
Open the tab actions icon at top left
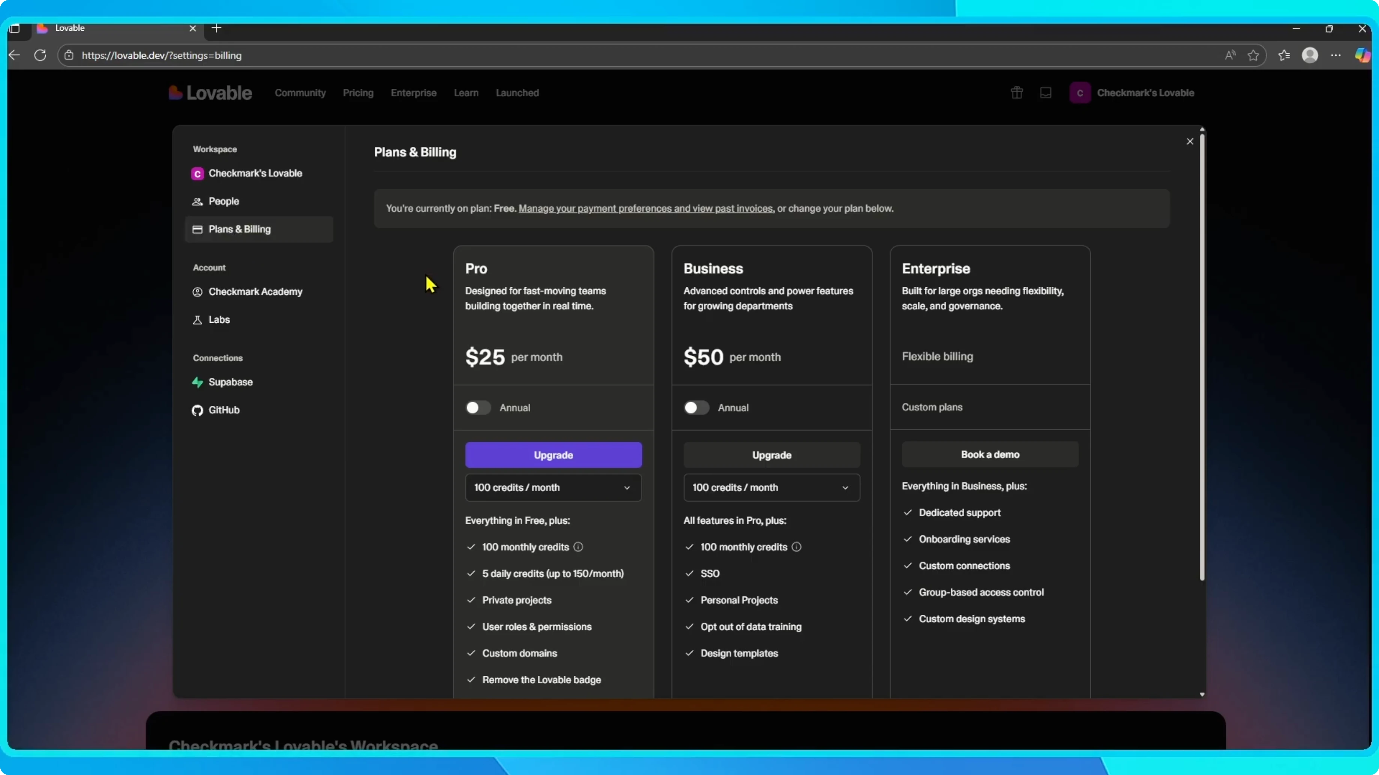tap(15, 28)
